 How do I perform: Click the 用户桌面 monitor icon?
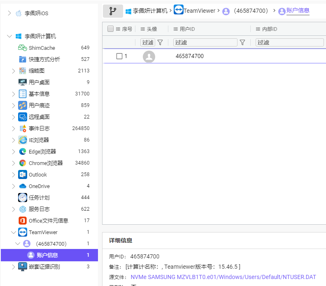tap(23, 82)
